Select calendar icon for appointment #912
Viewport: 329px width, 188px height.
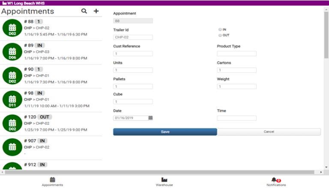(12, 166)
